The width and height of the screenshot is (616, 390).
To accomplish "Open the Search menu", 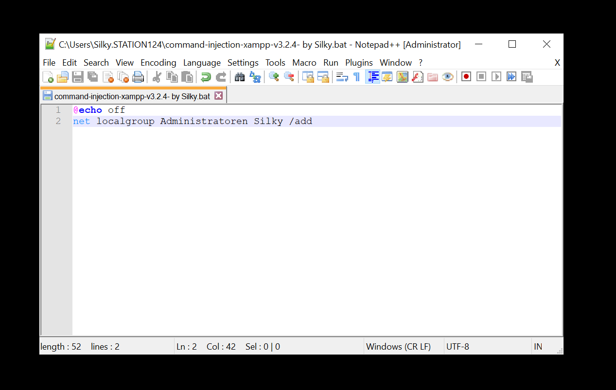I will (x=96, y=63).
